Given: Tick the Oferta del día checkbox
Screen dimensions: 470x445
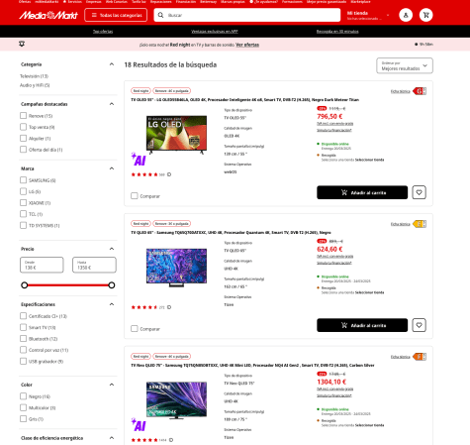Looking at the screenshot, I should point(23,150).
